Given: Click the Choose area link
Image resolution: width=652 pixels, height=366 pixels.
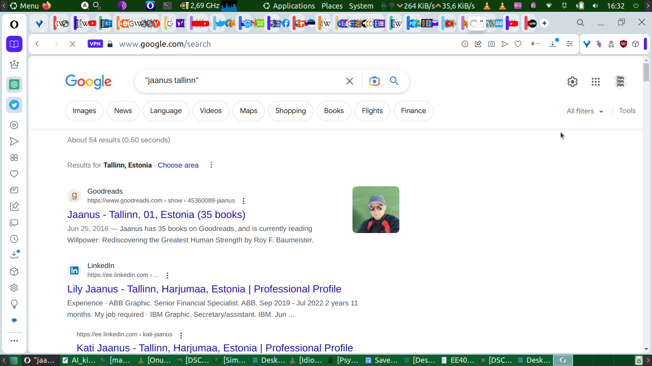Looking at the screenshot, I should point(178,165).
